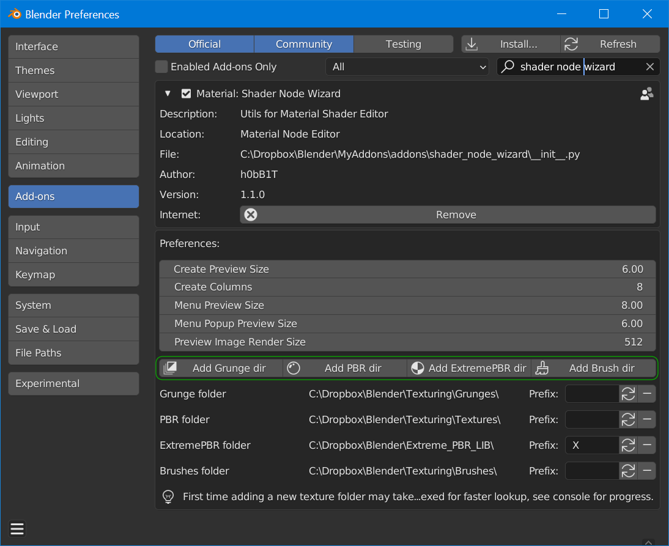Click the lightbulb tip icon

168,496
